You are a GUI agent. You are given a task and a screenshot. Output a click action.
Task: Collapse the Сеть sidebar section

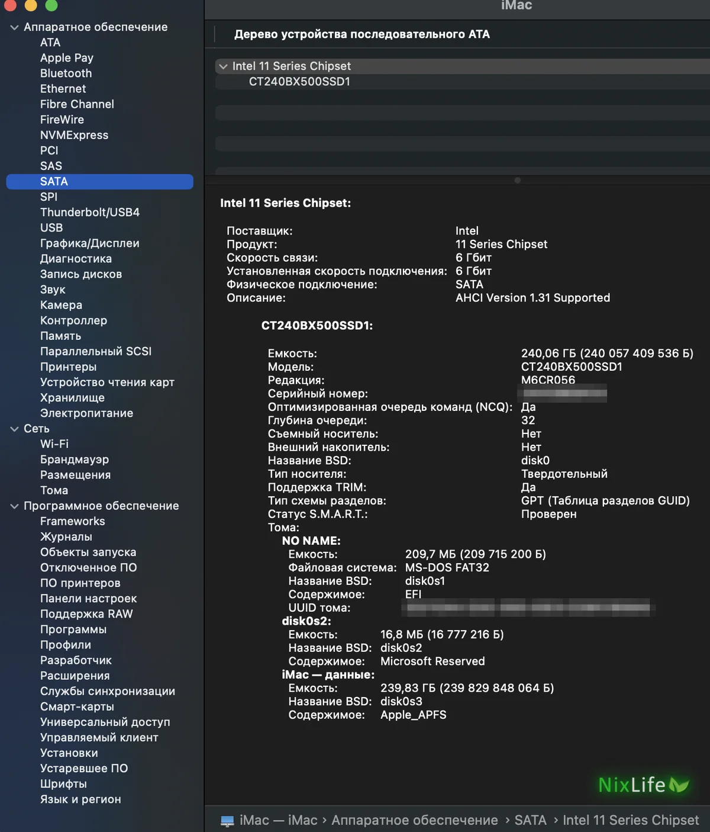(x=15, y=429)
